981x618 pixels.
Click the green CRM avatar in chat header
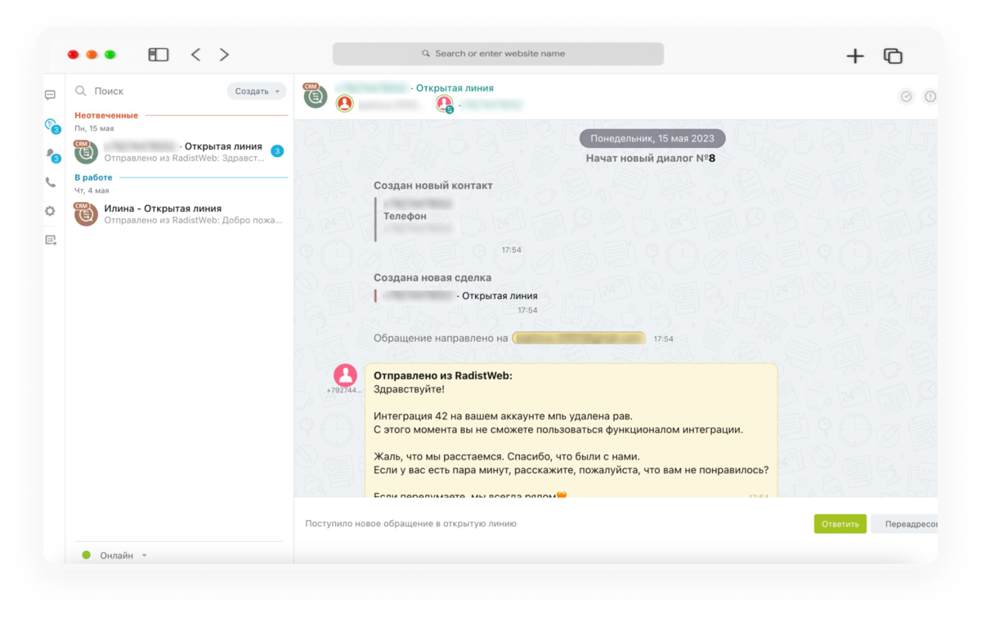pyautogui.click(x=315, y=96)
